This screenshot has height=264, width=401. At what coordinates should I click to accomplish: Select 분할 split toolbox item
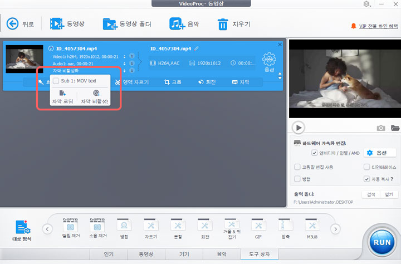[178, 229]
